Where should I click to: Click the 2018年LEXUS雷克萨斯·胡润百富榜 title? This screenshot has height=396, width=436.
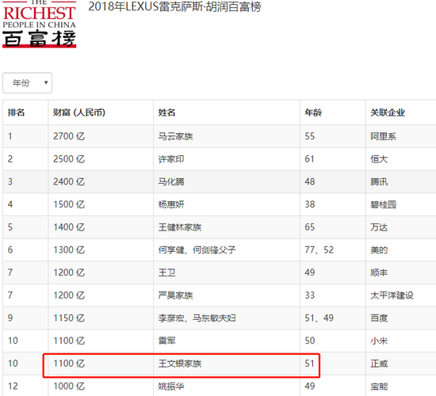click(x=174, y=6)
